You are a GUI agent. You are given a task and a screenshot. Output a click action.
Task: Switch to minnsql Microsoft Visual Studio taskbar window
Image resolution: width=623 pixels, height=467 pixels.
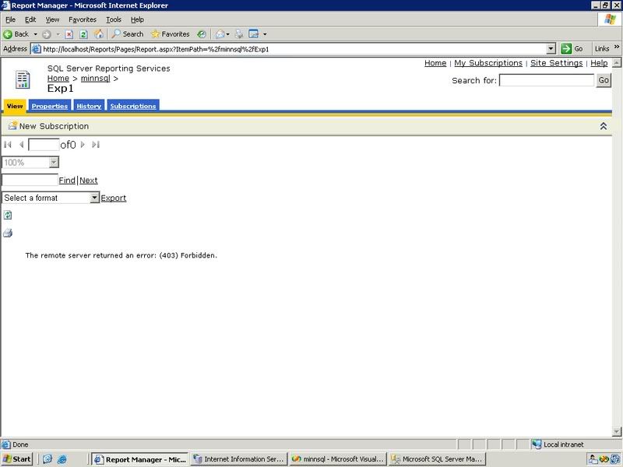338,459
